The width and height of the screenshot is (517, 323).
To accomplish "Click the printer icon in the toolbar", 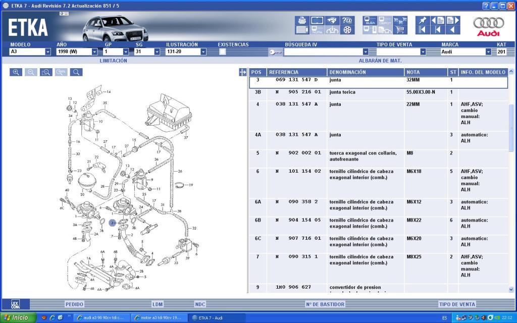I will 302,20.
